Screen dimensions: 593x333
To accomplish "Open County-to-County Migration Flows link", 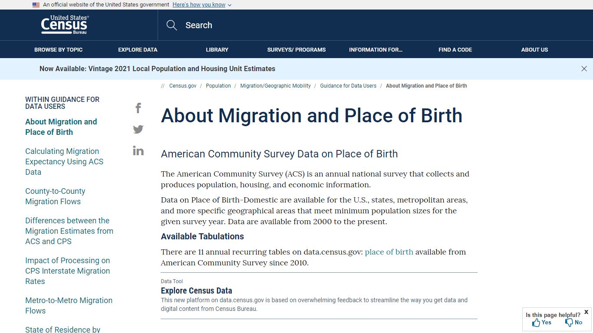I will [55, 196].
